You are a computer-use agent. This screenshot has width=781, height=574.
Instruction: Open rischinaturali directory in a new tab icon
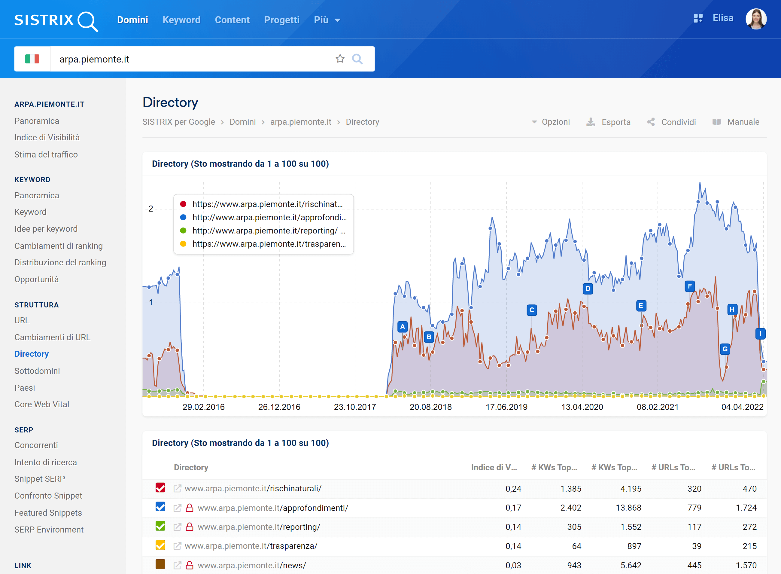click(177, 489)
